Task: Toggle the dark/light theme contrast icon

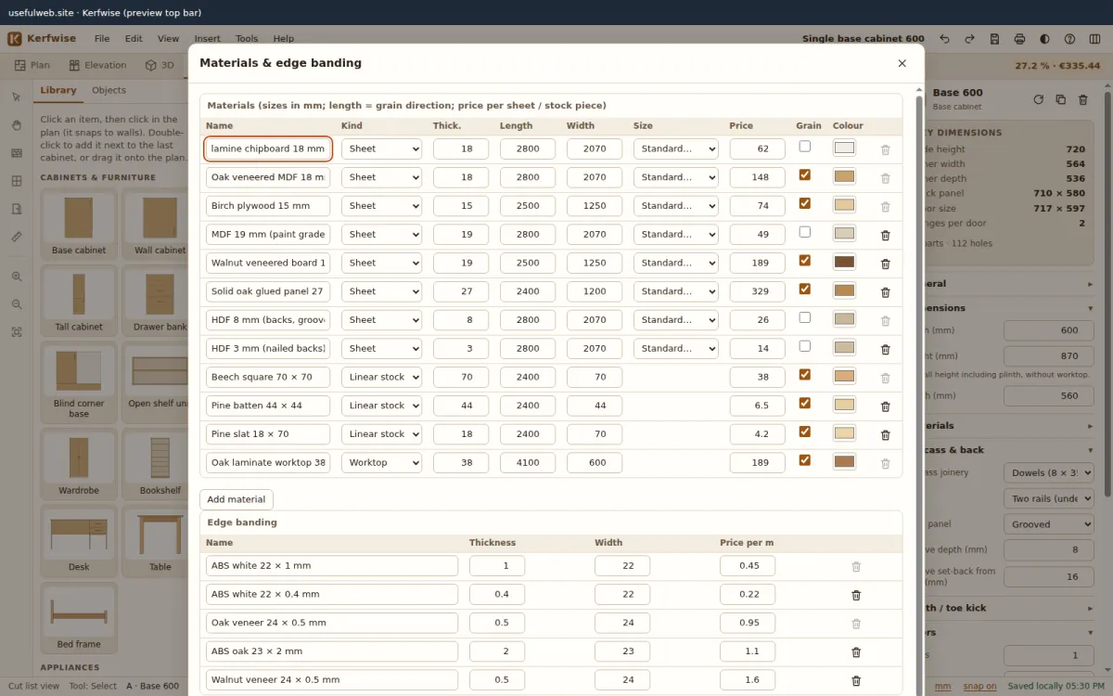Action: click(1044, 39)
